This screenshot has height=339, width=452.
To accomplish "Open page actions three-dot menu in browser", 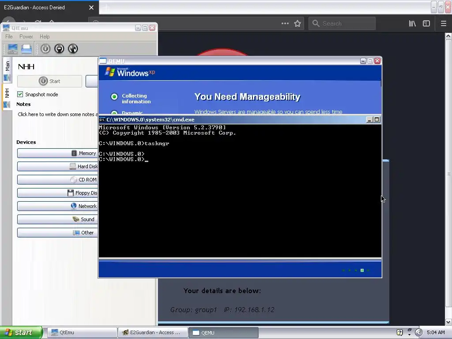I will pos(285,23).
